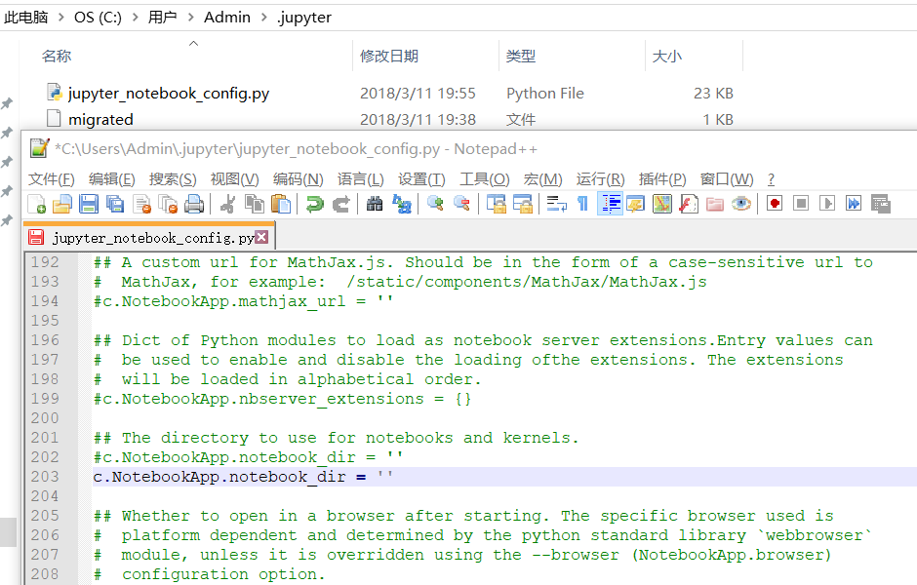
Task: Paste using the clipboard icon
Action: point(281,204)
